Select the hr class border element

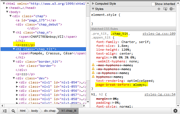pos(37,66)
